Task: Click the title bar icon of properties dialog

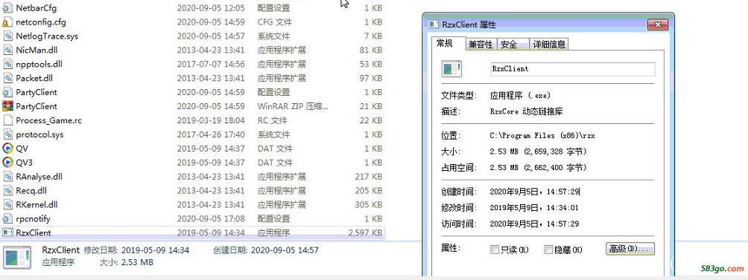Action: 433,25
